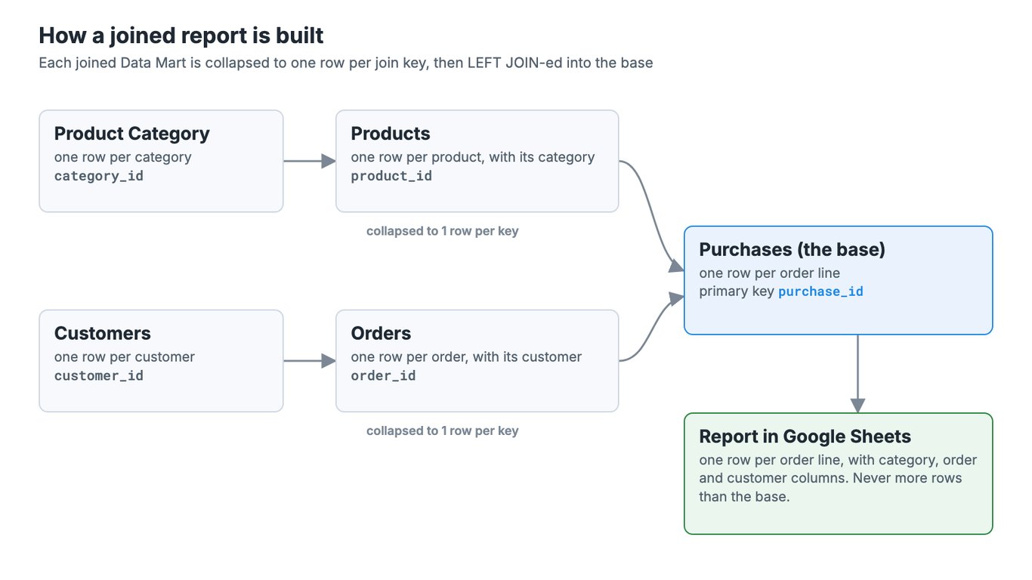Screen dimensions: 1032x580
Task: Click "one row per order, with its customer"
Action: click(x=467, y=357)
